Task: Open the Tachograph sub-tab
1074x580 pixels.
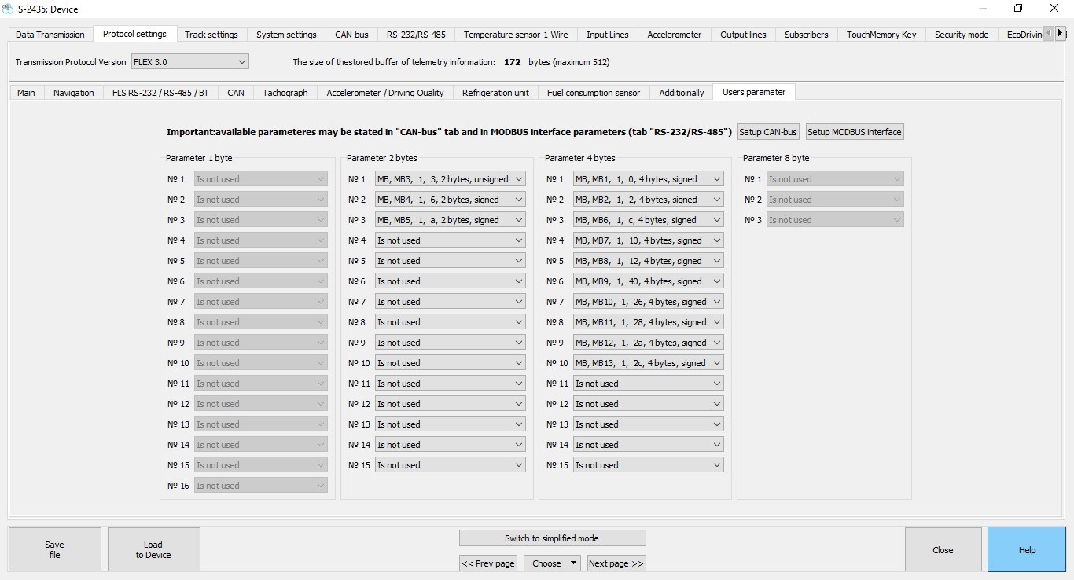Action: click(x=285, y=92)
